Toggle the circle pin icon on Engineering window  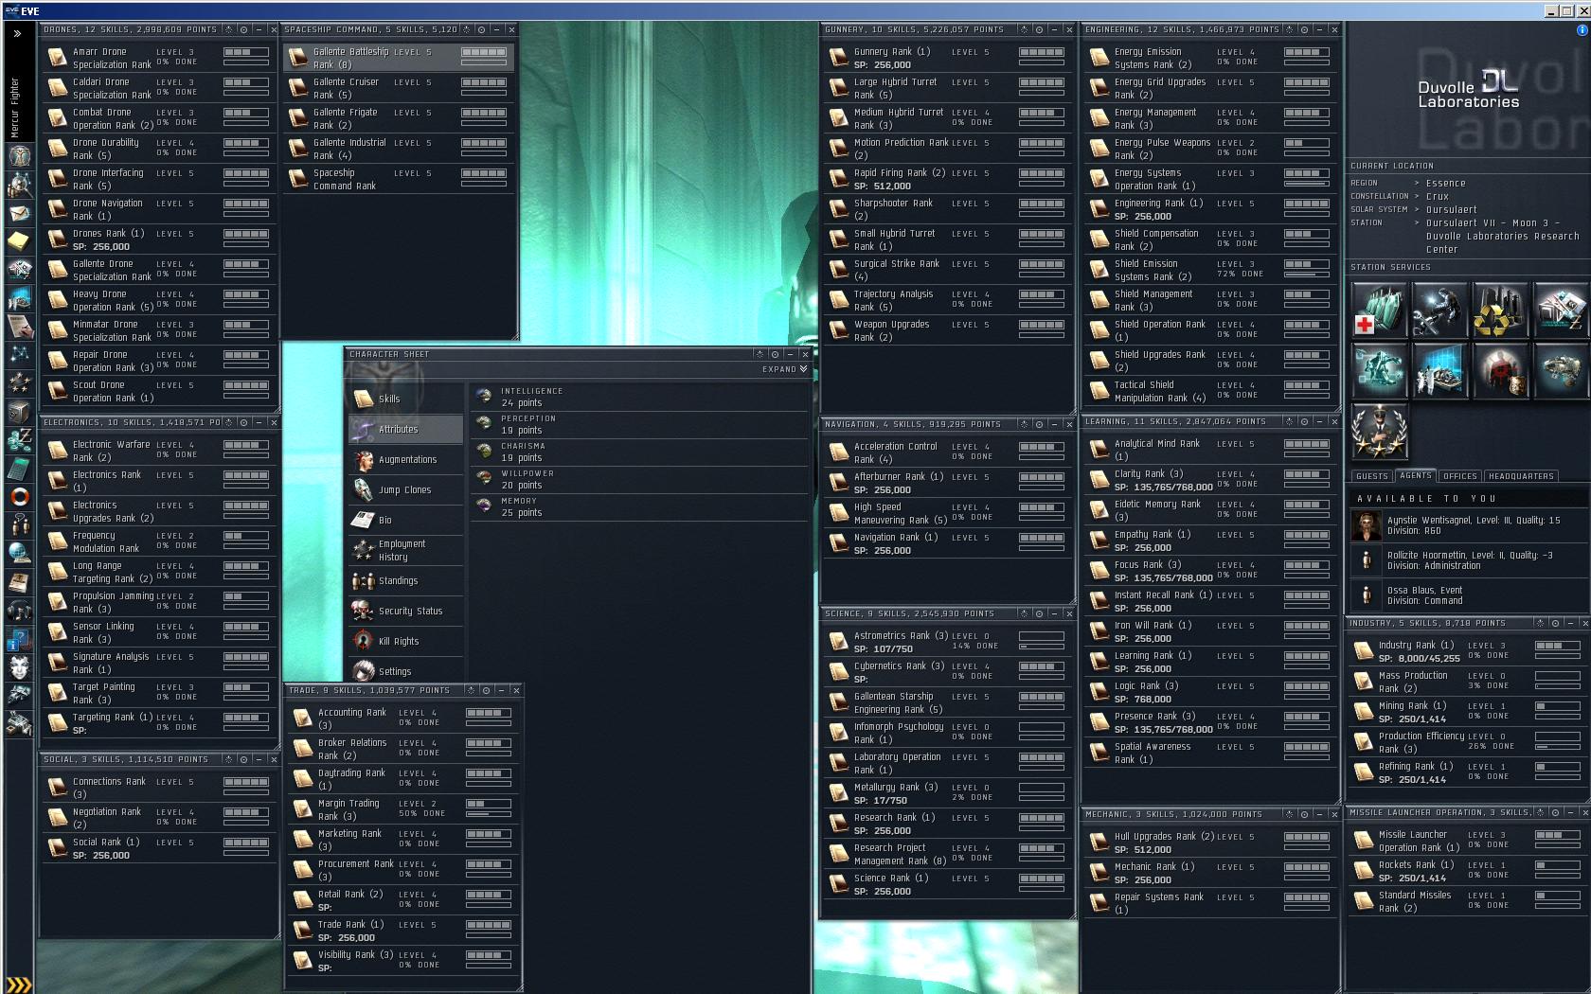(1304, 29)
